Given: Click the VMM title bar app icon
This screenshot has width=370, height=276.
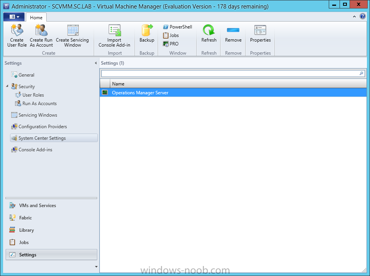Looking at the screenshot, I should click(6, 6).
